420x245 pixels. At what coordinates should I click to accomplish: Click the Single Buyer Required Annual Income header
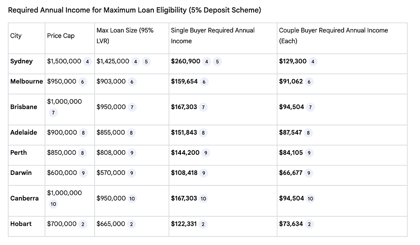tap(213, 36)
